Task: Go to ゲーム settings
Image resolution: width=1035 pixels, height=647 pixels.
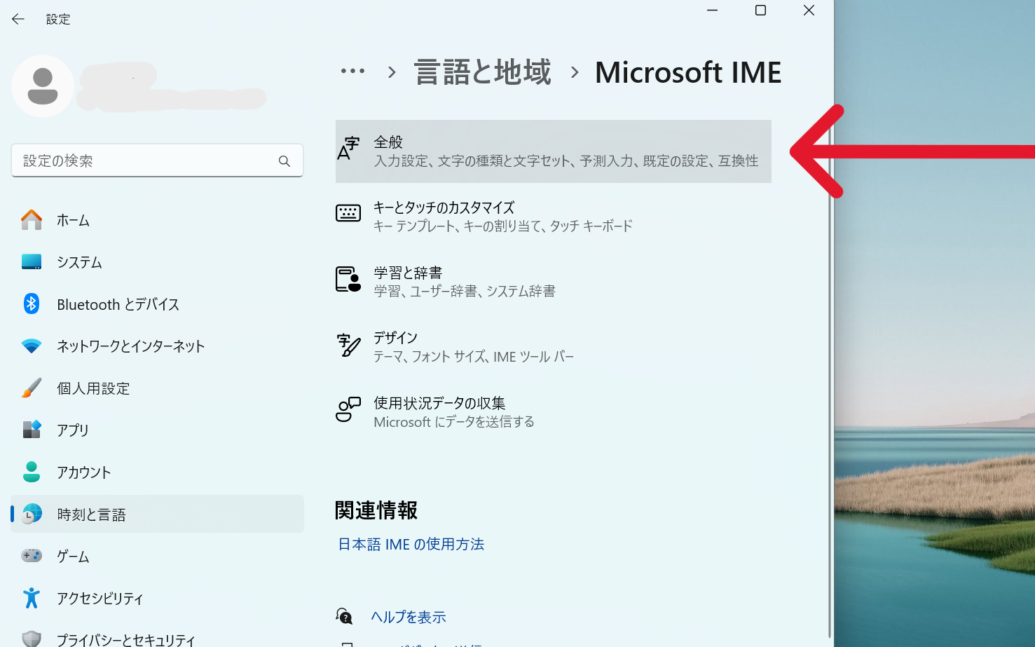Action: (x=157, y=556)
